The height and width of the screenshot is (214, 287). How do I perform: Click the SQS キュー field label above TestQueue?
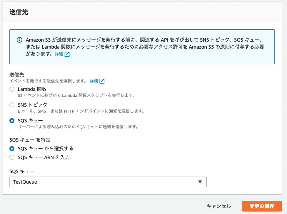[x=22, y=171]
